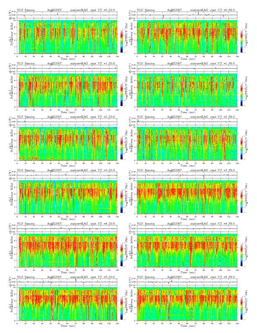Select the spectrogram starting UT 3:50:0
The image size is (257, 333).
click(187, 197)
